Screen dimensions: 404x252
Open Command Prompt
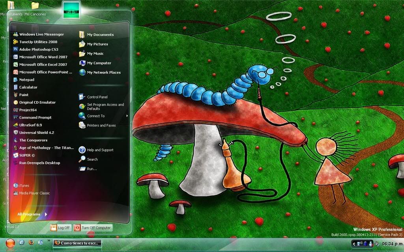tap(32, 117)
